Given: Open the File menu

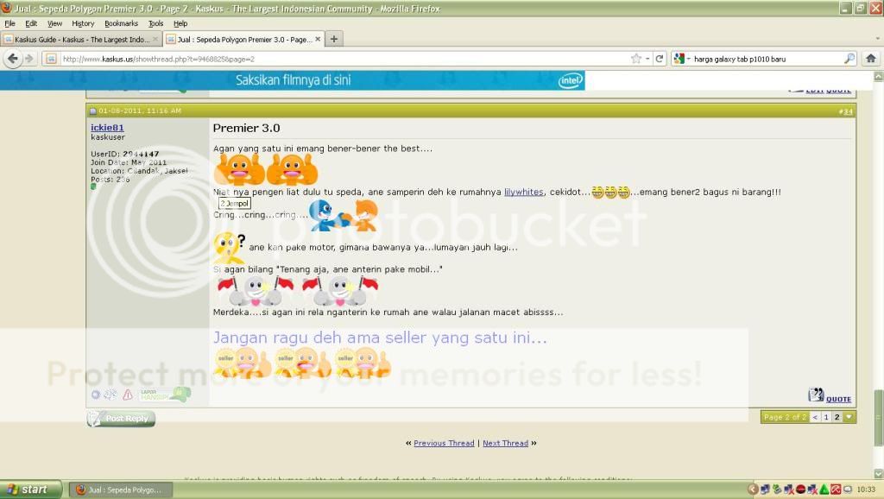Looking at the screenshot, I should click(10, 23).
